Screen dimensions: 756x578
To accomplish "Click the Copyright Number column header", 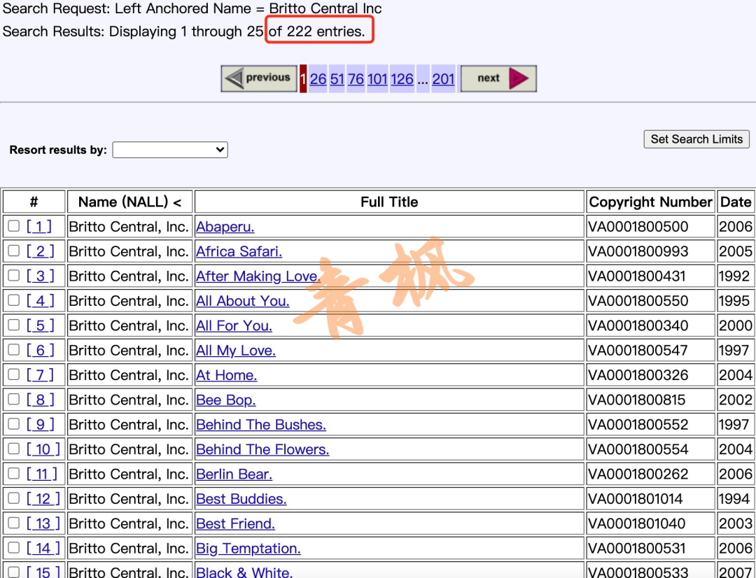I will (x=650, y=202).
